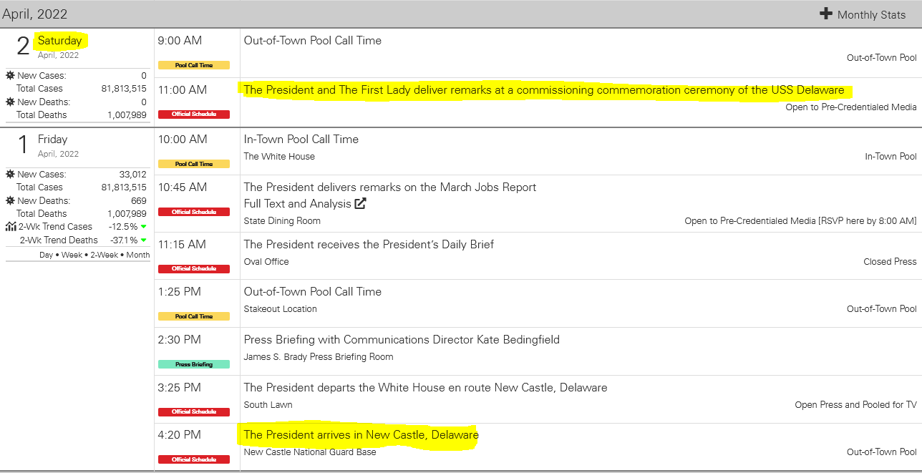Click the Pool Call Time badge under 10:00 AM

click(194, 164)
